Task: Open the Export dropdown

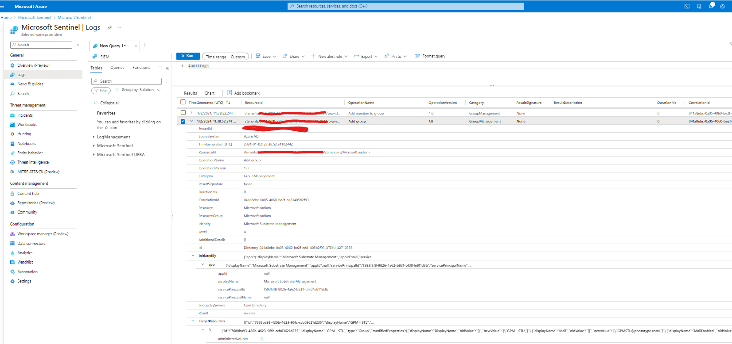Action: (x=366, y=56)
